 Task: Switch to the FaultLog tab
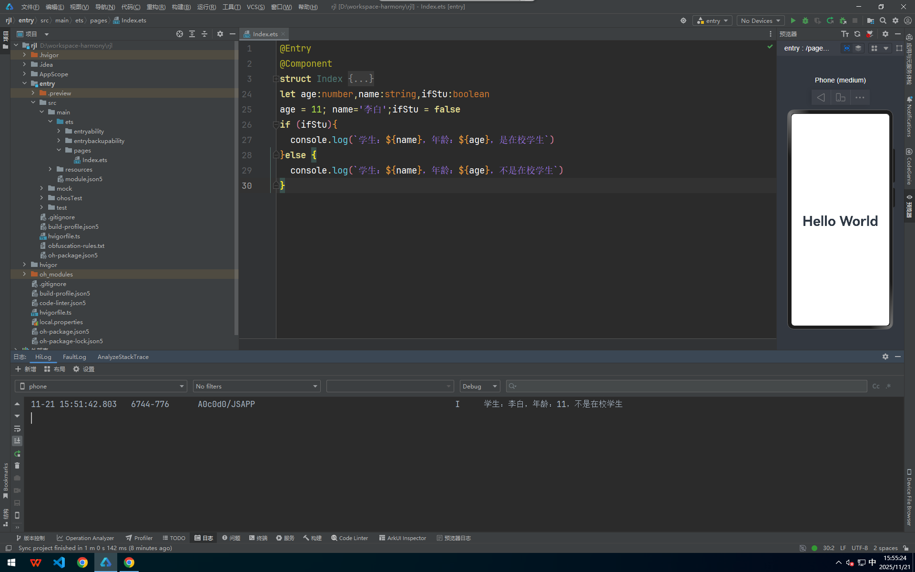tap(74, 357)
